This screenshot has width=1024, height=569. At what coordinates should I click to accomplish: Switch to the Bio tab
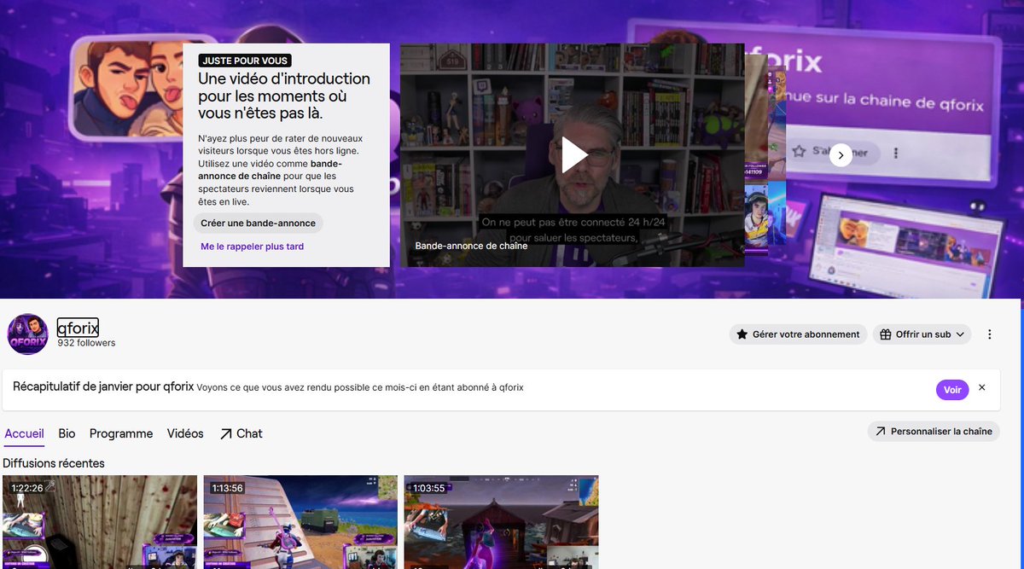(67, 433)
